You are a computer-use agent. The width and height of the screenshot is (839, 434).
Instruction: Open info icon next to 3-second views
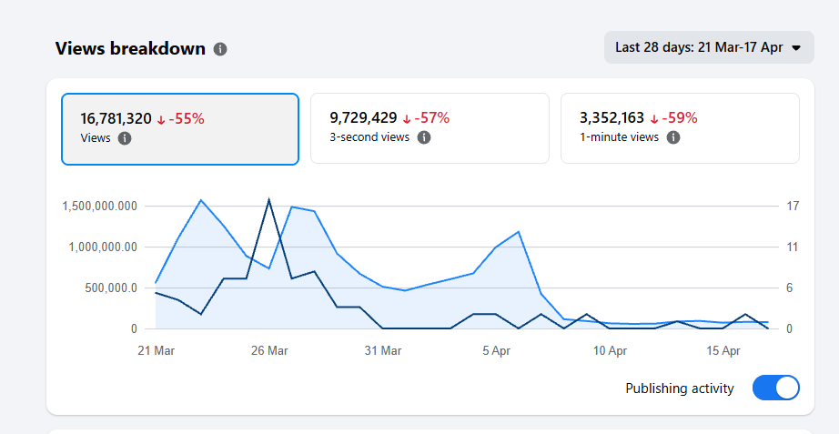424,137
